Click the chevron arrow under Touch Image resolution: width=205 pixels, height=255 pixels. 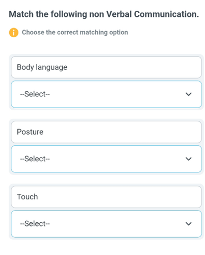[189, 224]
